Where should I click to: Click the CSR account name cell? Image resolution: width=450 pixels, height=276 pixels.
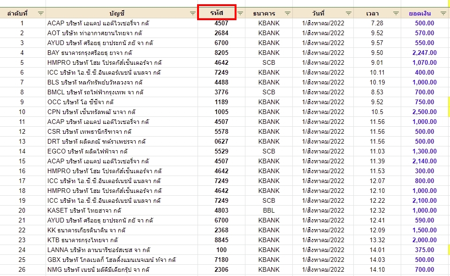[x=122, y=131]
